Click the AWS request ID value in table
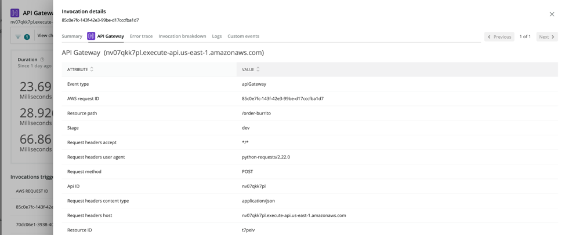 [x=282, y=98]
